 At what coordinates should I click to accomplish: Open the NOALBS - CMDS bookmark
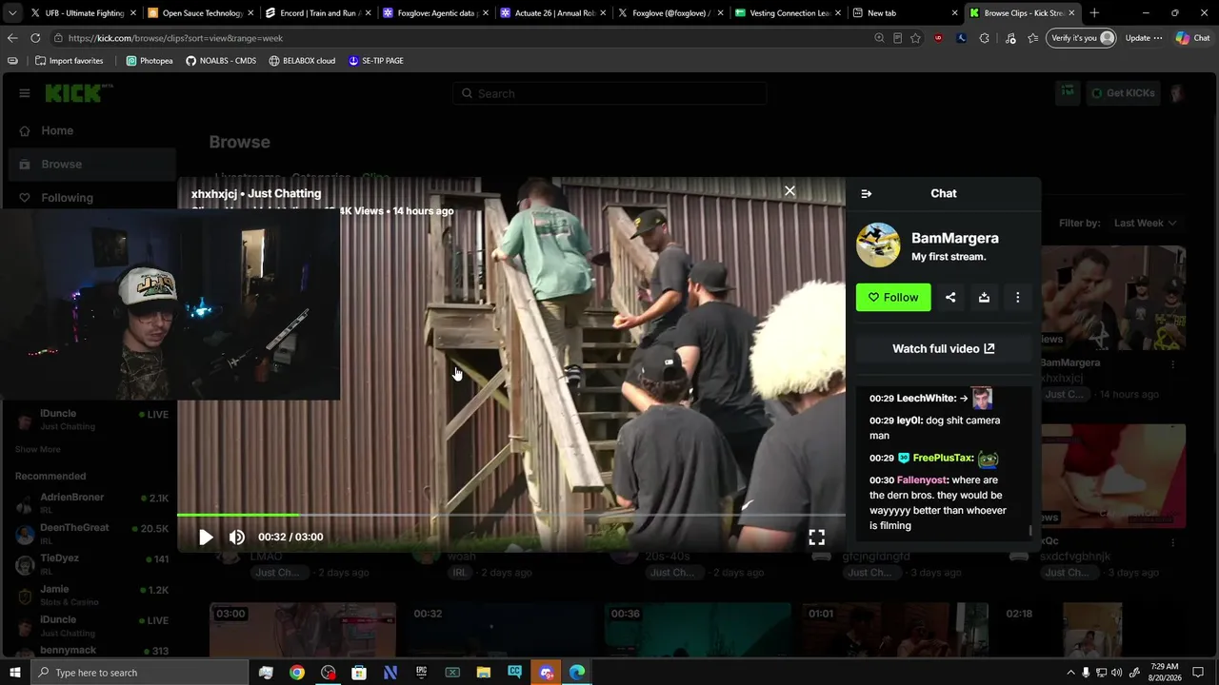(221, 61)
